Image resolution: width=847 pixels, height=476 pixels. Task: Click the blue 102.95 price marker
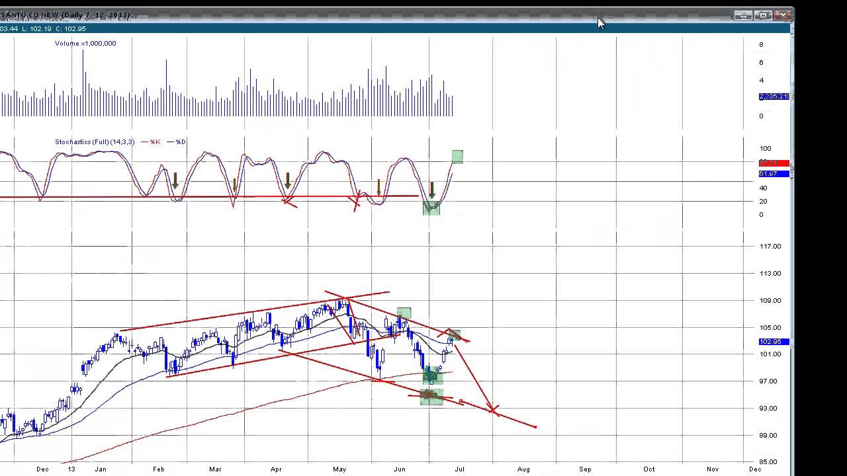pos(774,342)
